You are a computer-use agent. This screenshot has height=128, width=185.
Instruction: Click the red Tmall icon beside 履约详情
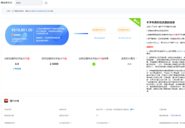pyautogui.click(x=6, y=101)
